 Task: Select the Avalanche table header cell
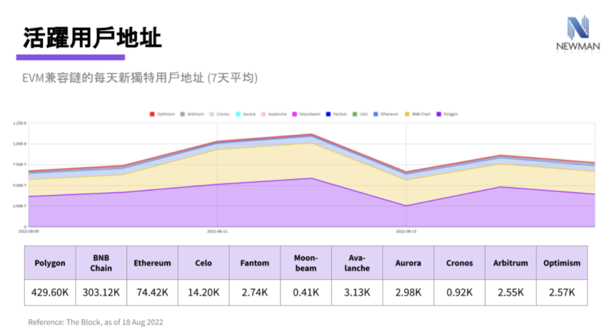click(x=357, y=263)
